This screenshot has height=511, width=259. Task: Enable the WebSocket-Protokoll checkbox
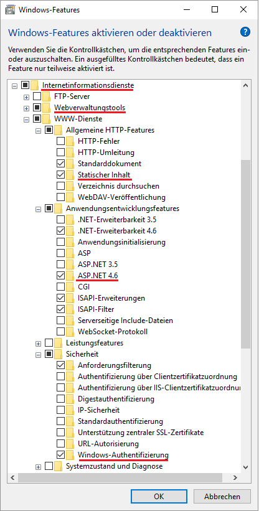tap(60, 331)
